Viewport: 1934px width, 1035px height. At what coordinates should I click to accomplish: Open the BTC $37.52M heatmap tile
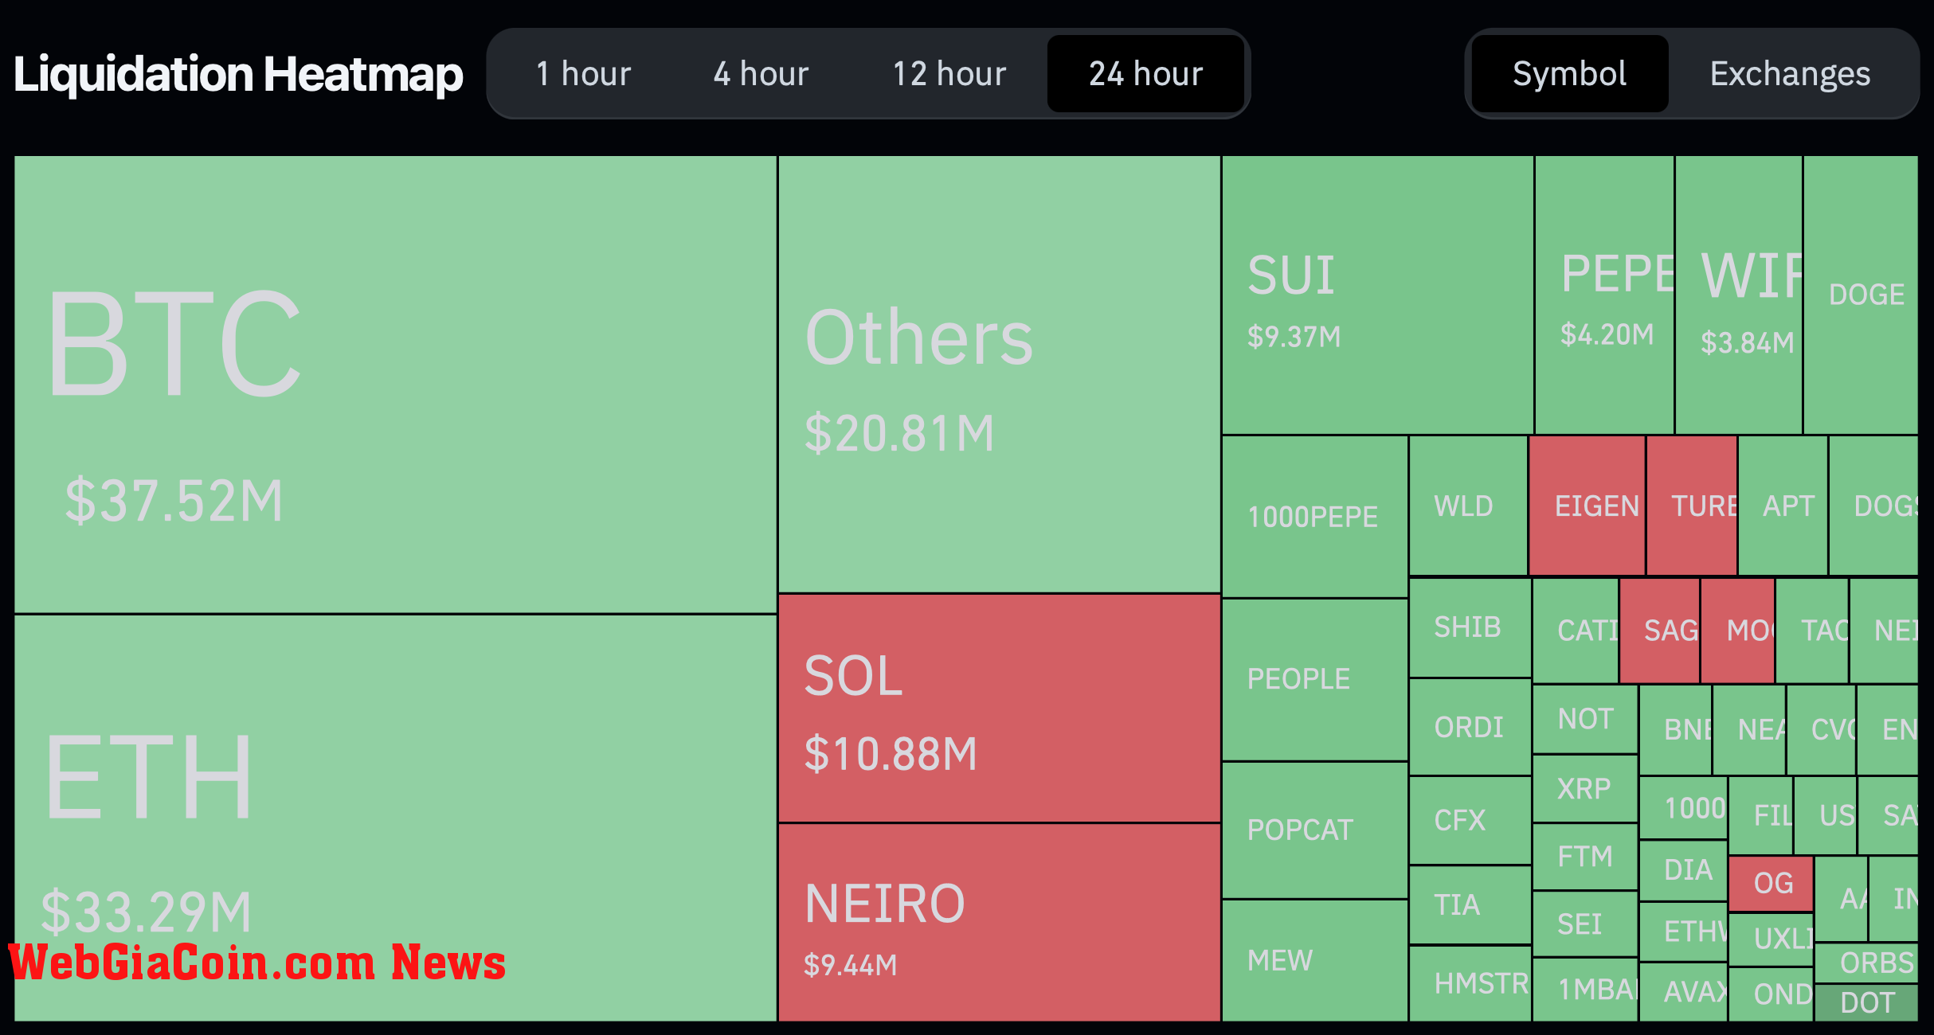(395, 385)
